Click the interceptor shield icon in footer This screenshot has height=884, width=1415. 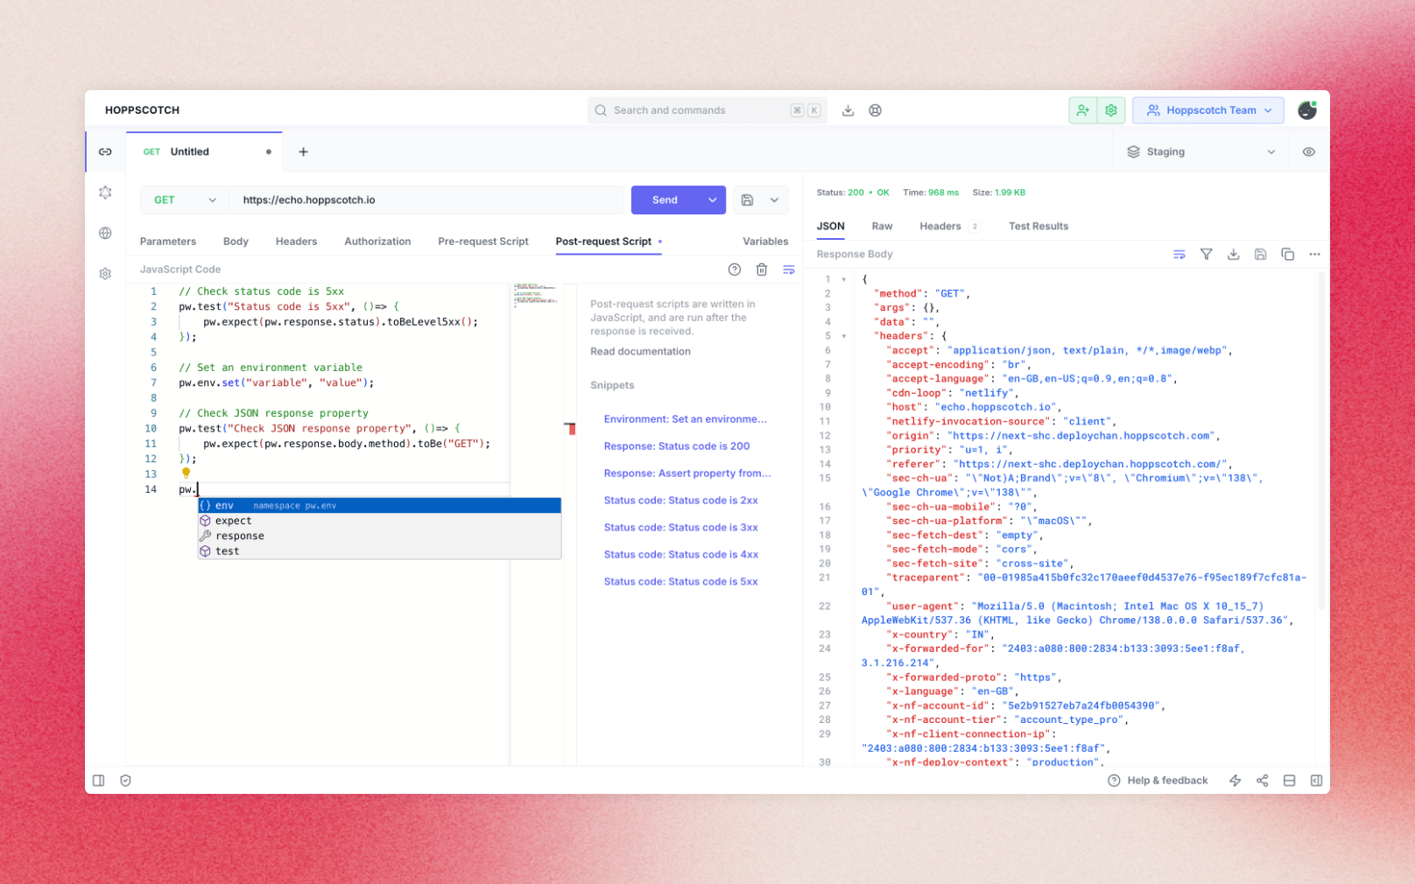[x=126, y=781]
